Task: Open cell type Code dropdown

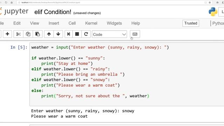Action: click(x=110, y=34)
